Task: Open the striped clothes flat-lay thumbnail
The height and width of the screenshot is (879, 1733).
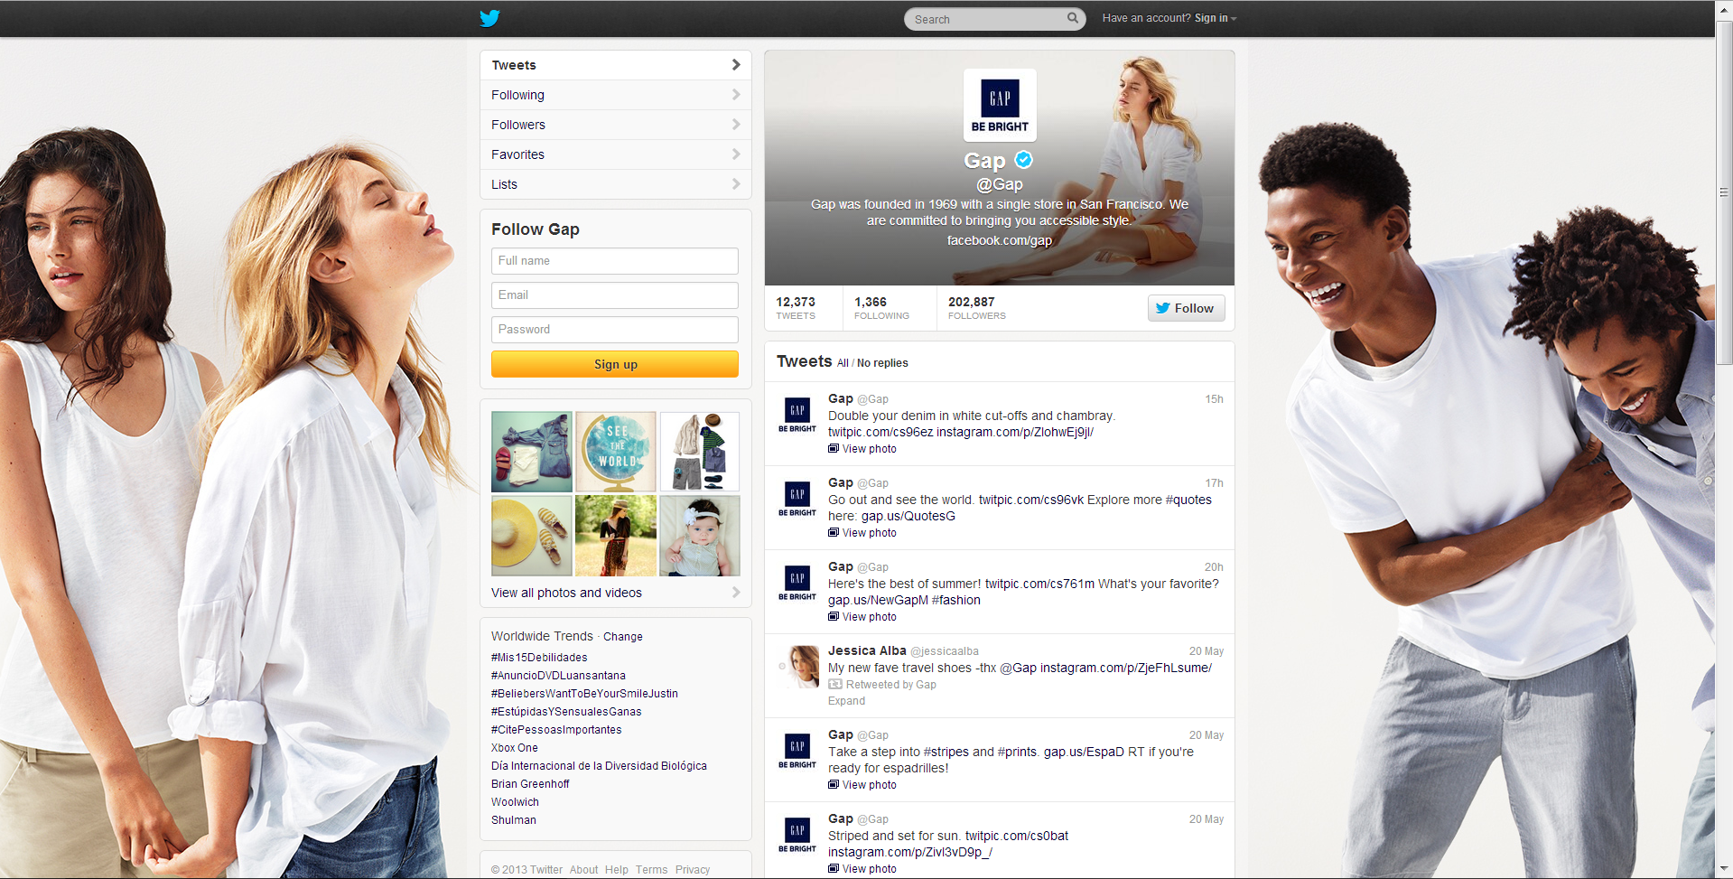Action: (700, 452)
